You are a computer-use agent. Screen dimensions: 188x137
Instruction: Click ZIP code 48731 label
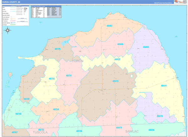69,76
